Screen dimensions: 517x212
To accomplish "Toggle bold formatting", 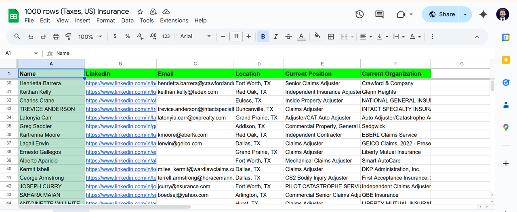I will (x=263, y=37).
